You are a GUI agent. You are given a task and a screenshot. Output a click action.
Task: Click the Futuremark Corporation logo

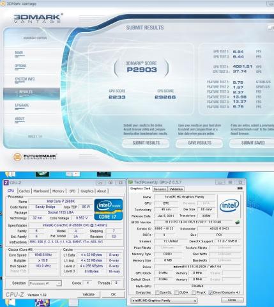(35, 157)
